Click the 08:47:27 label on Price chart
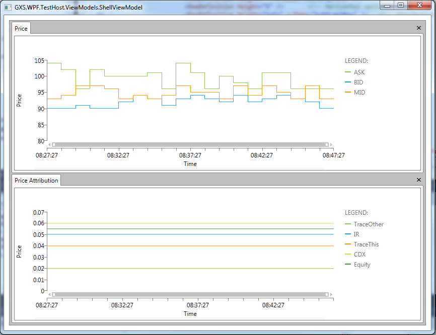Screen dimensions: 436x335 (x=333, y=155)
